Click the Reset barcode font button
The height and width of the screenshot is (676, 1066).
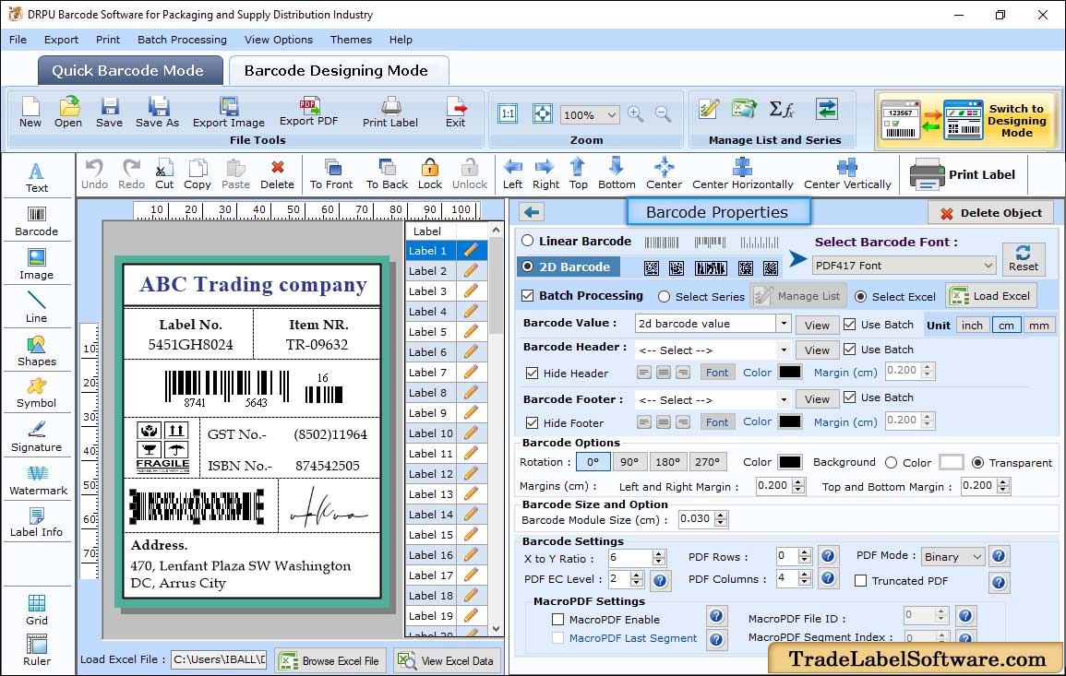1024,258
